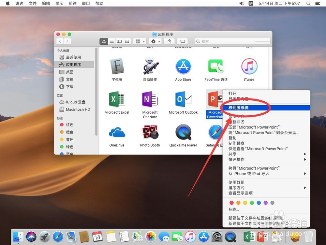Pick the blue tag color dot in context menu

click(x=259, y=203)
